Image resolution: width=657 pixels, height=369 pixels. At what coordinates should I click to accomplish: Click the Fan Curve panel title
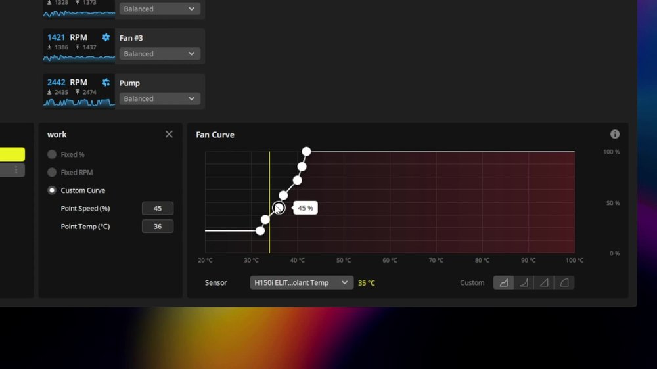tap(215, 135)
